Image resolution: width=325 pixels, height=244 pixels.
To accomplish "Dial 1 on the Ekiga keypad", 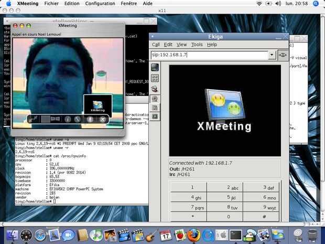I will point(189,187).
